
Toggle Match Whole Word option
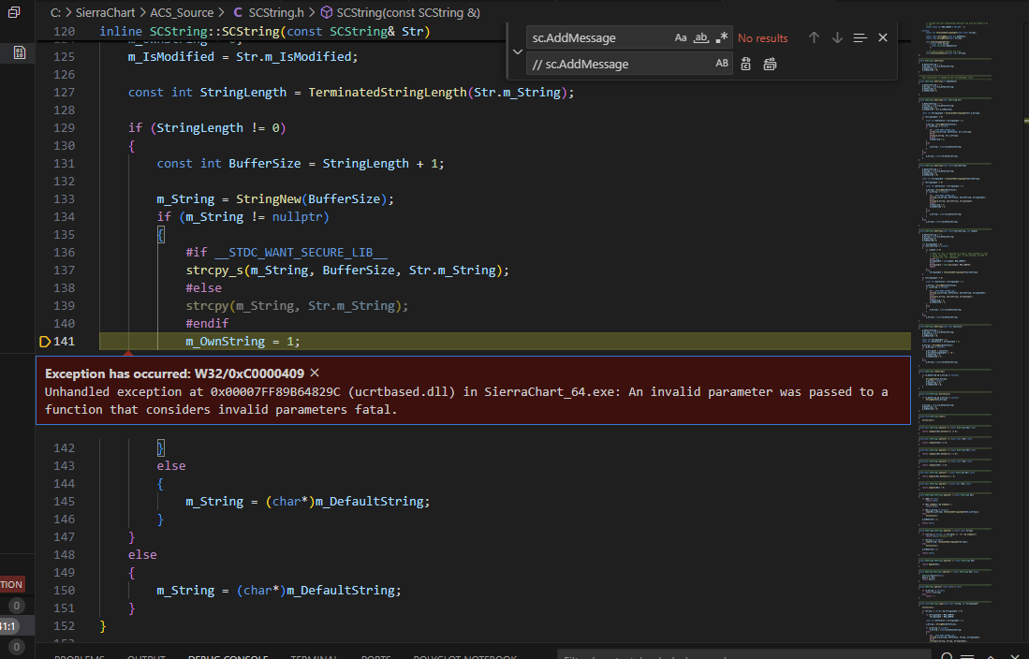coord(700,38)
